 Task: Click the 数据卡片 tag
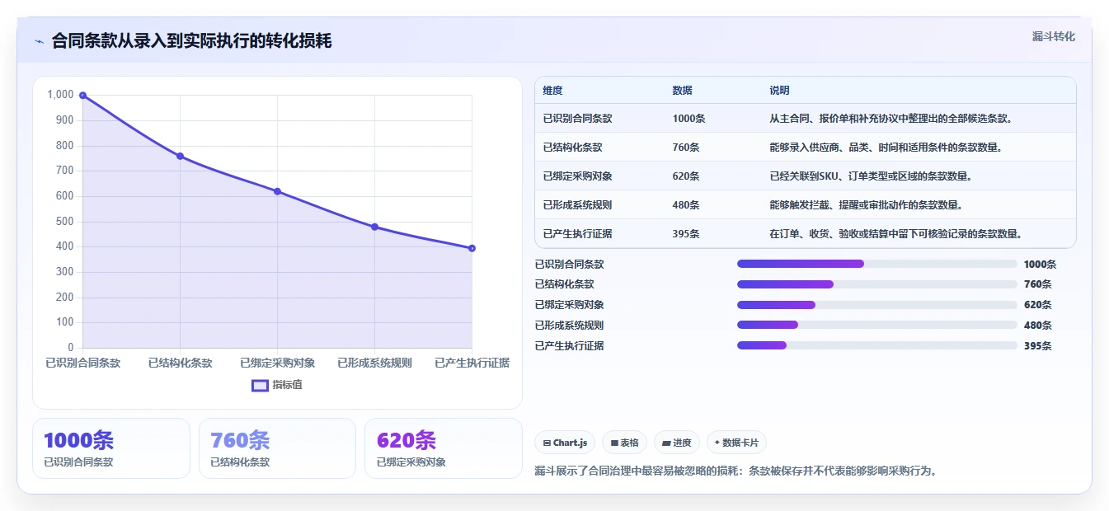(x=736, y=443)
